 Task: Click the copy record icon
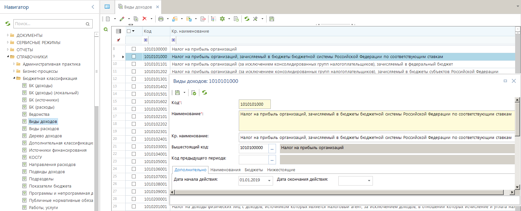tap(136, 19)
